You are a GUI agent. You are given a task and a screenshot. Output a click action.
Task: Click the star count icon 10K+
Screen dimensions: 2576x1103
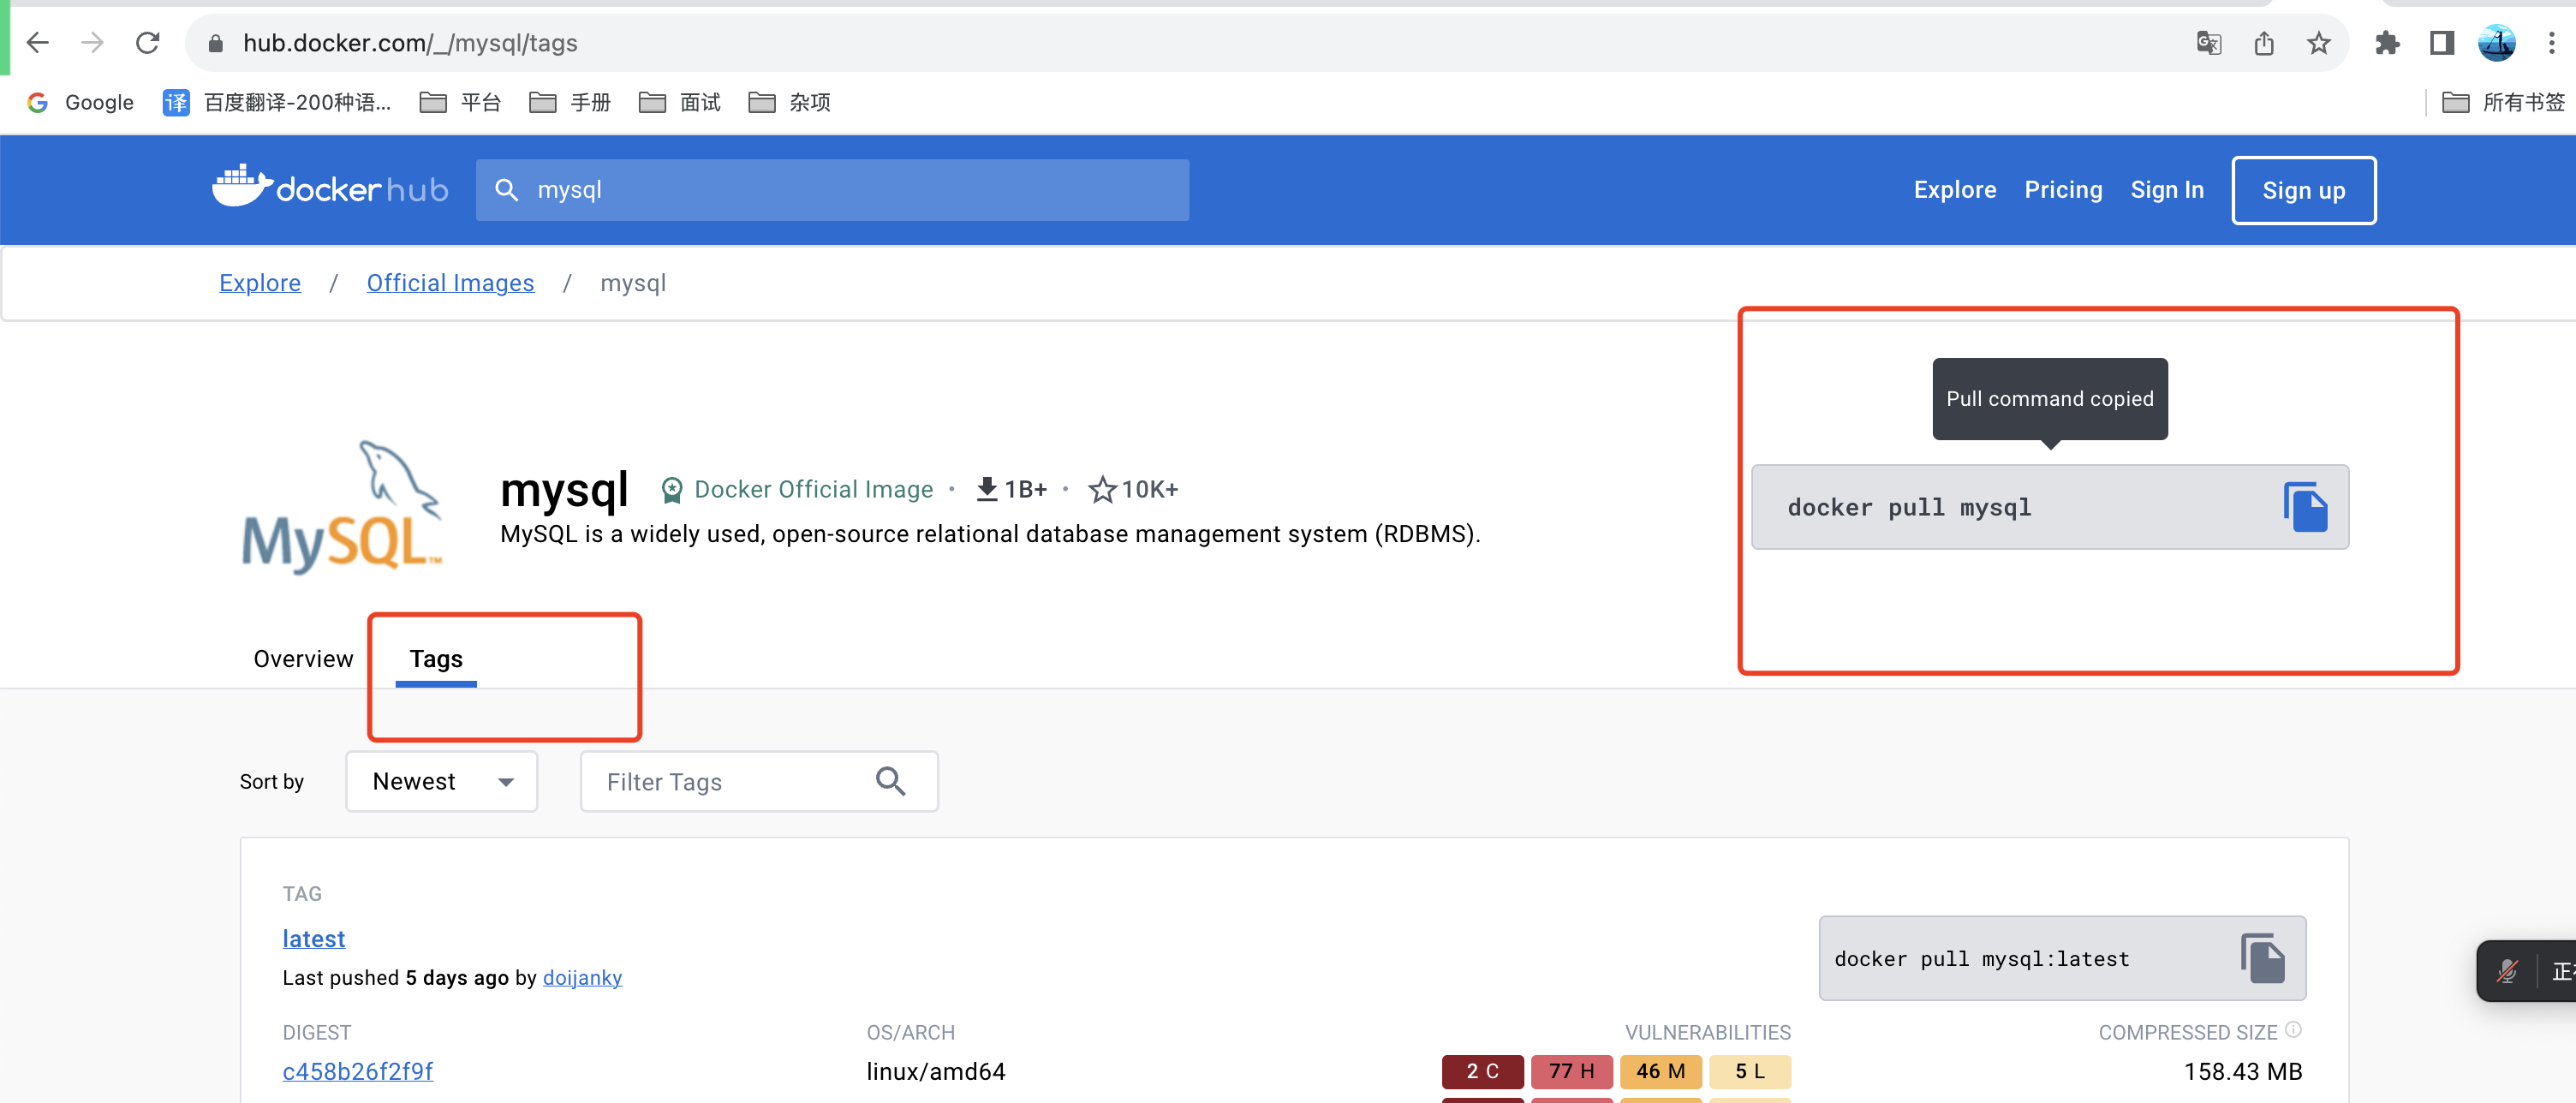click(x=1101, y=489)
